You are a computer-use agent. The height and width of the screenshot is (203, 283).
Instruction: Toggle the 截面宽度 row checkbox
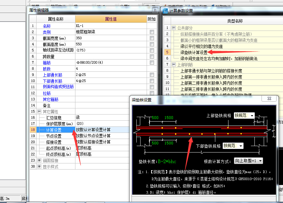click(x=152, y=38)
